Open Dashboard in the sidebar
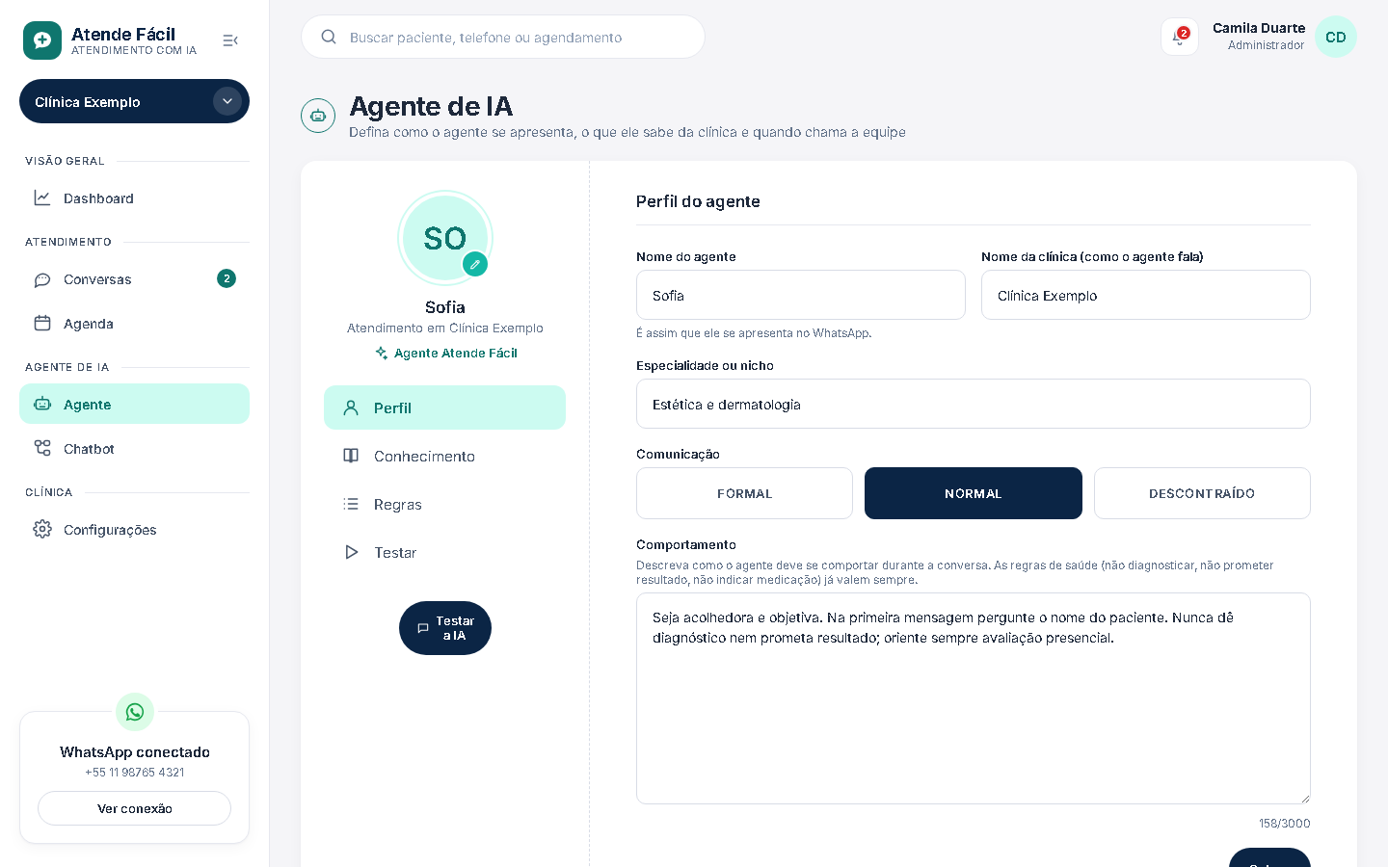This screenshot has height=867, width=1388. (x=134, y=197)
